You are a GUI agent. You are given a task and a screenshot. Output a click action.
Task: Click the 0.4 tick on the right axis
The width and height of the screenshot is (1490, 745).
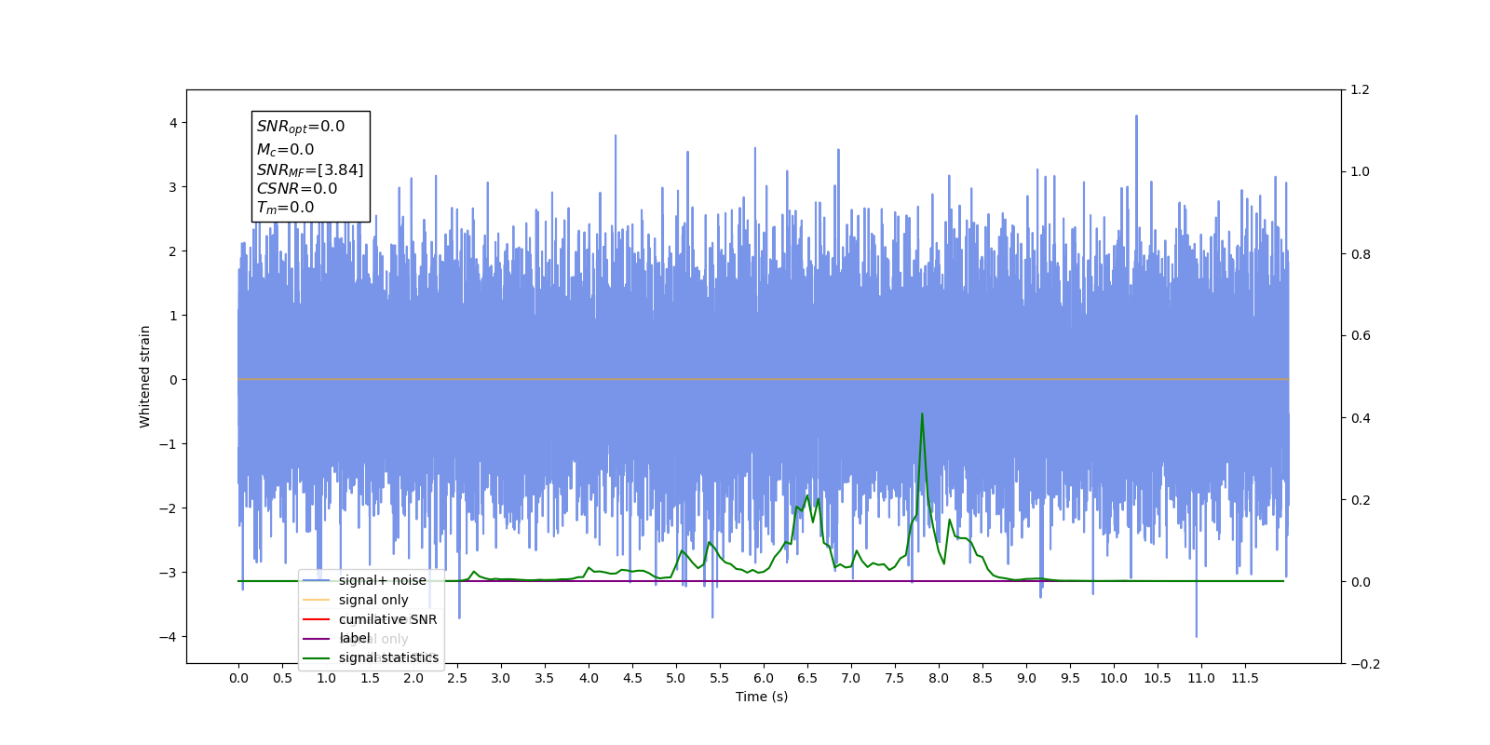(1361, 418)
